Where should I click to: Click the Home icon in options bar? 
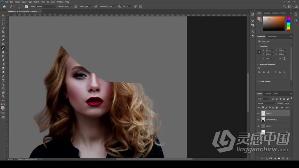(x=4, y=6)
